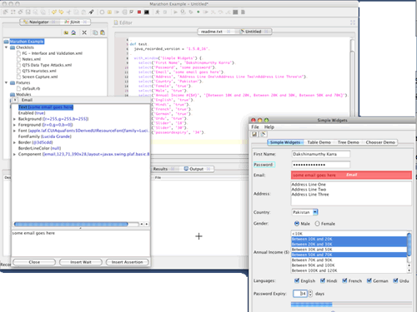The width and height of the screenshot is (417, 312).
Task: Click the home icon in Navigator toolbar
Action: pyautogui.click(x=73, y=32)
